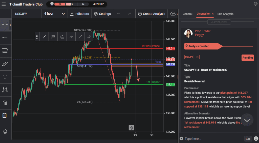Click the trash delete drawings icon

tap(5, 115)
